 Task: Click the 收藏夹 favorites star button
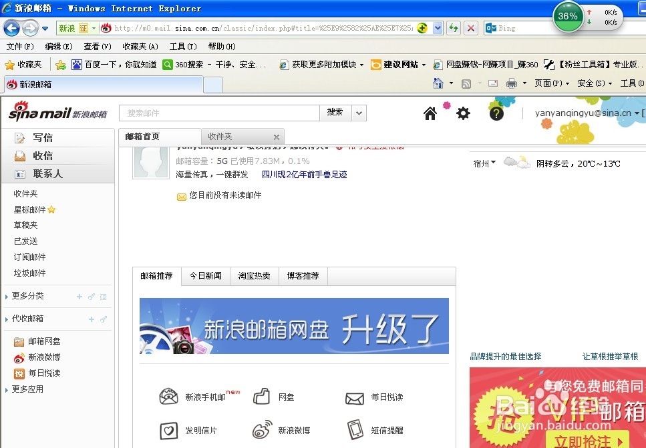(23, 65)
